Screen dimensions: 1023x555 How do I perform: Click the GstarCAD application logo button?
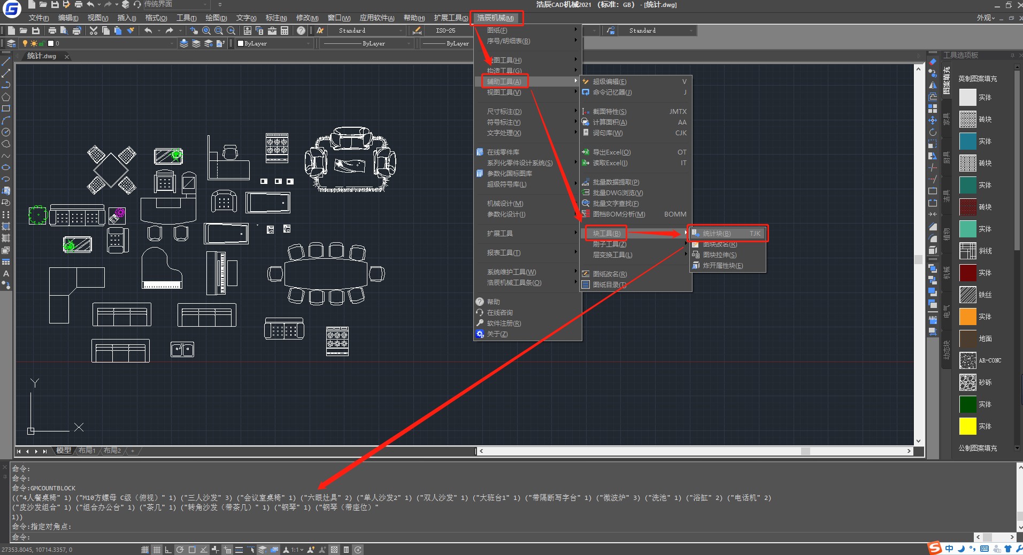pos(12,8)
